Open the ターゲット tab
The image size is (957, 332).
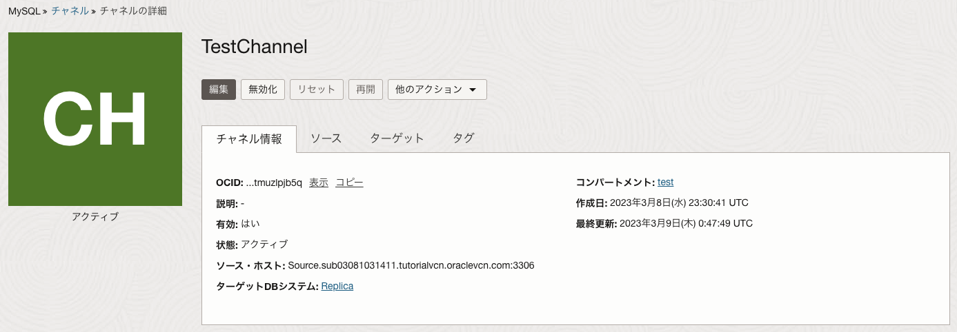pos(397,138)
